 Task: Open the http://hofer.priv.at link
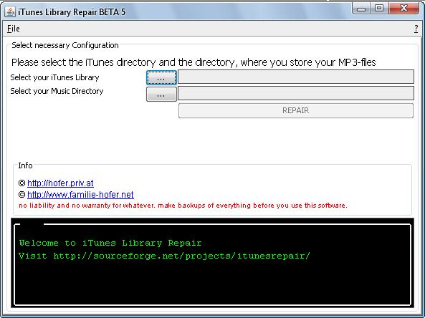pyautogui.click(x=60, y=183)
